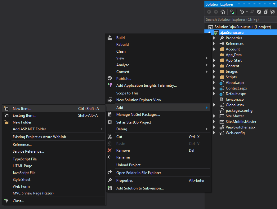
Task: Click the Open Folder in File Explorer arrow icon
Action: 110,172
